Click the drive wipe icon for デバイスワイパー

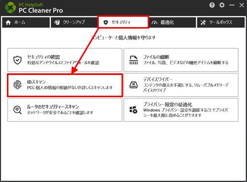[x=133, y=85]
